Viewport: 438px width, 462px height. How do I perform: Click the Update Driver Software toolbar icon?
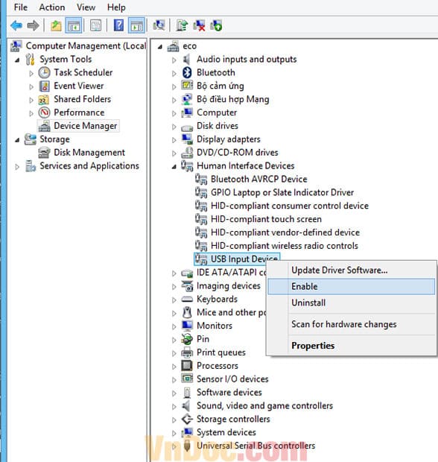coord(182,25)
